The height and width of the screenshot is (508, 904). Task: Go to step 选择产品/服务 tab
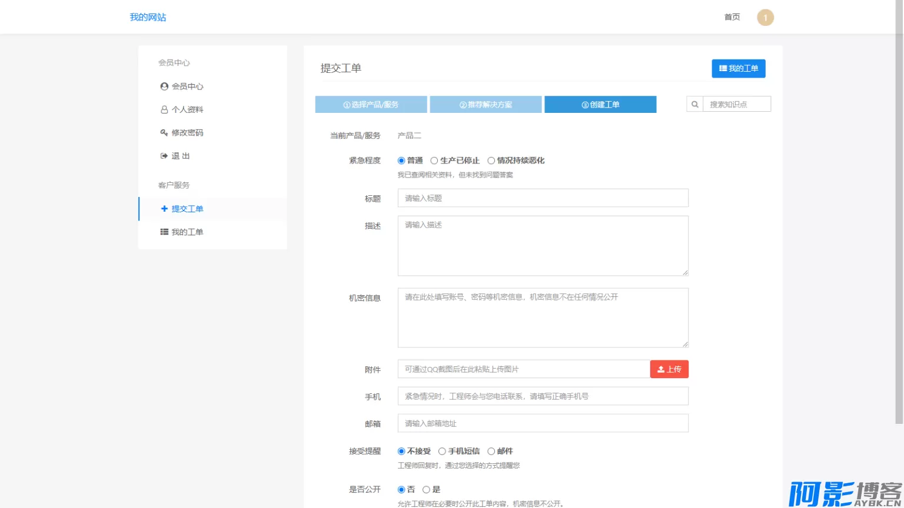point(371,105)
